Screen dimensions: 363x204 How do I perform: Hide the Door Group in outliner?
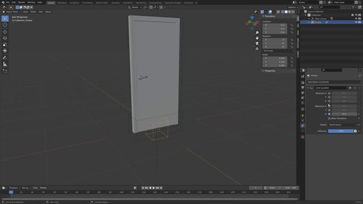pyautogui.click(x=356, y=19)
